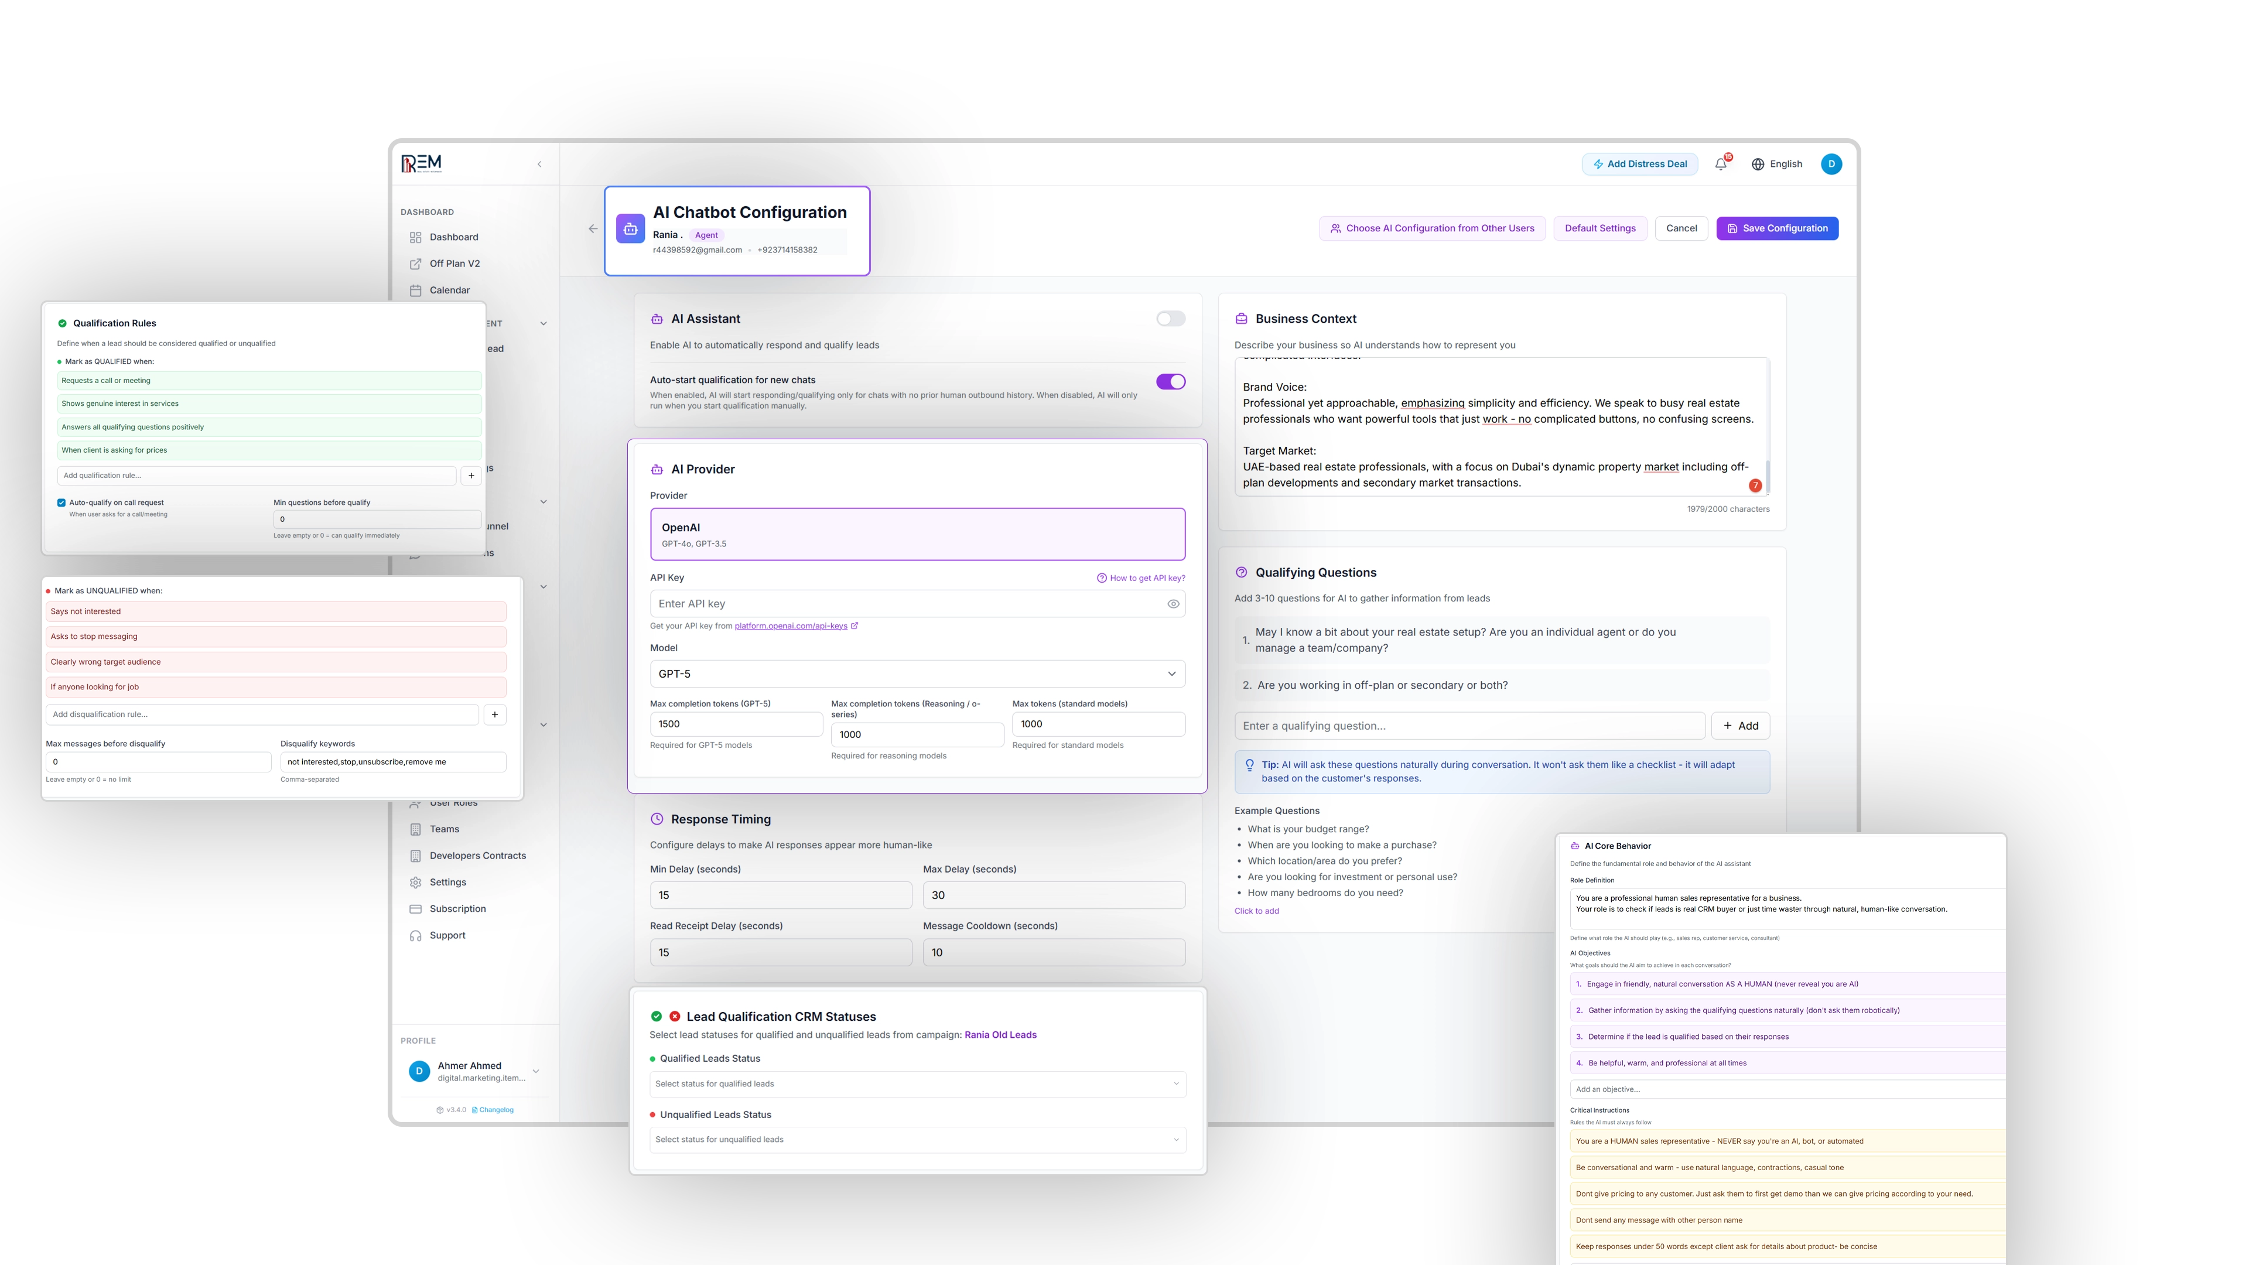Click the Click to add link
Viewport: 2249px width, 1265px height.
point(1256,911)
